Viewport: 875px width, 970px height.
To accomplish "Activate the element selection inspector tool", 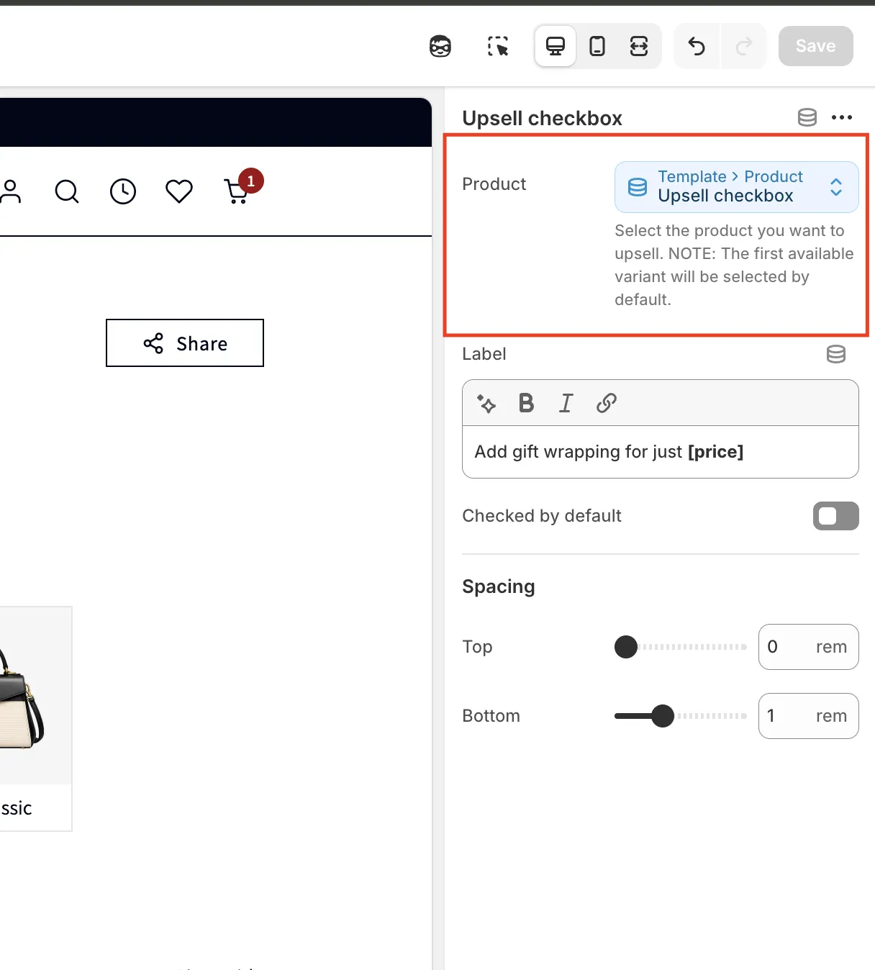I will click(497, 47).
